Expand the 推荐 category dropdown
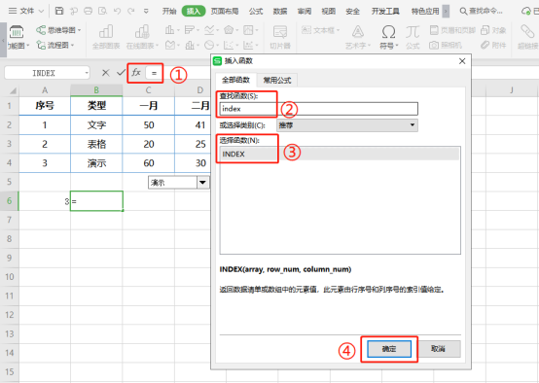539x383 pixels. 347,125
